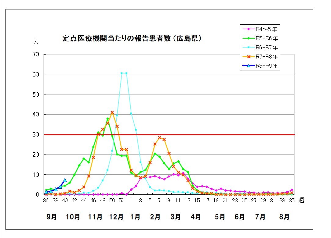Viewport: 331px width, 238px height.
Task: Click the 11月 month label
Action: [95, 217]
